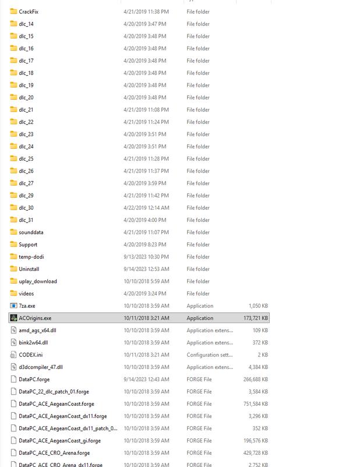Click the temp-dodi folder icon
This screenshot has height=467, width=345.
point(13,256)
